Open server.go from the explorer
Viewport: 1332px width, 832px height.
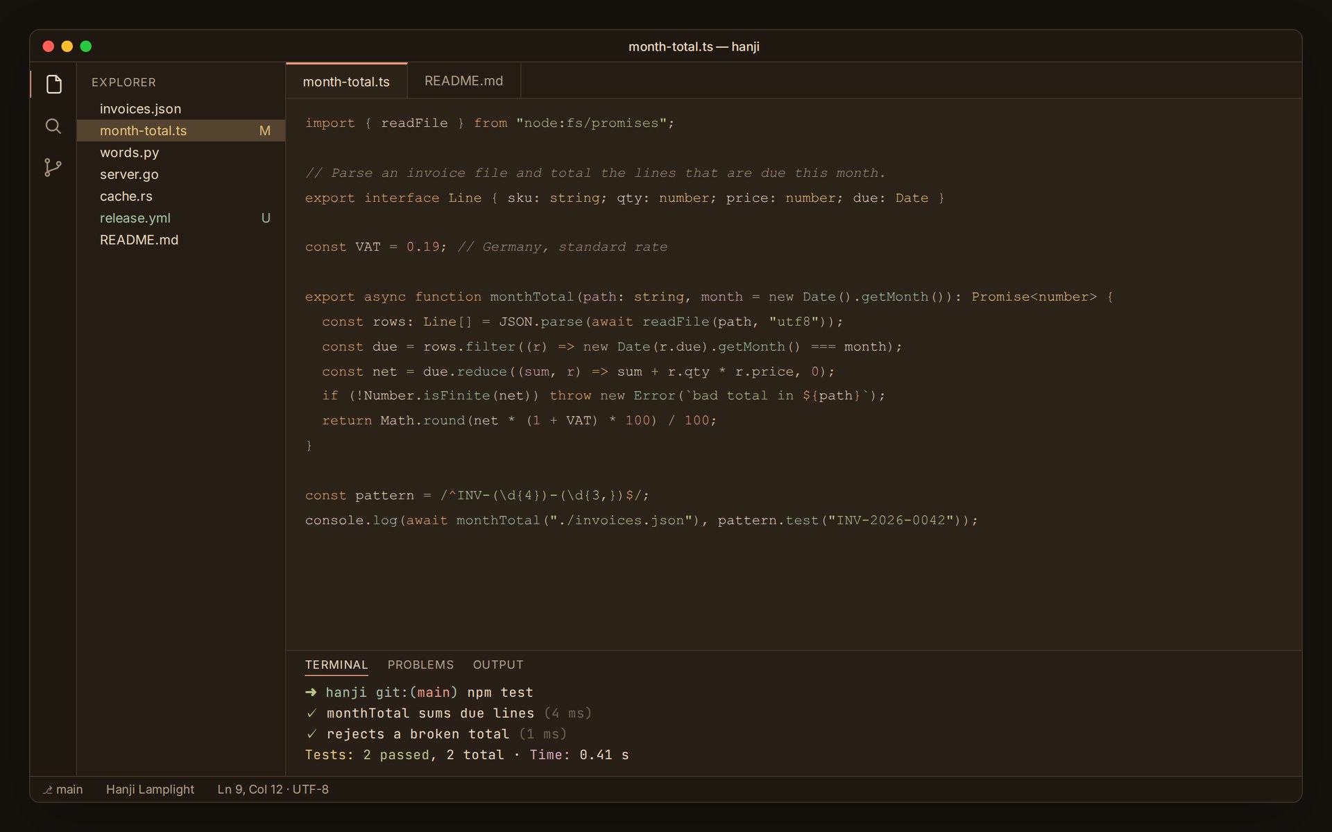click(x=181, y=174)
